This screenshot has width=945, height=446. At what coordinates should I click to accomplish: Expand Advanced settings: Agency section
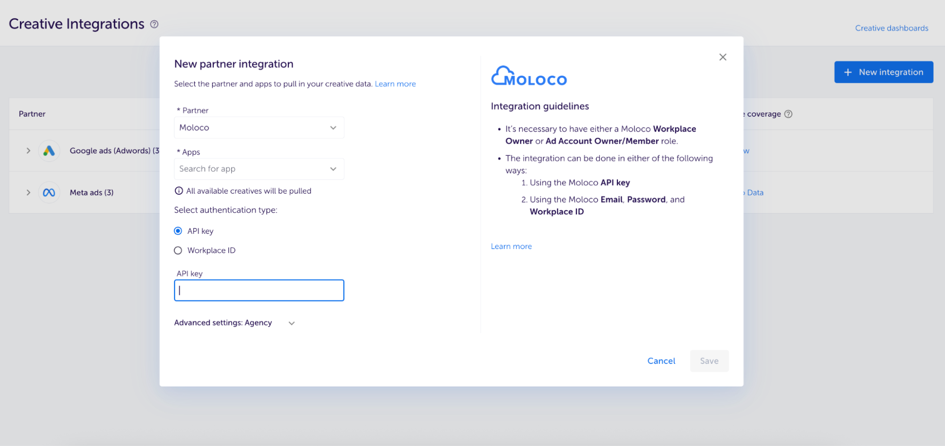point(234,323)
